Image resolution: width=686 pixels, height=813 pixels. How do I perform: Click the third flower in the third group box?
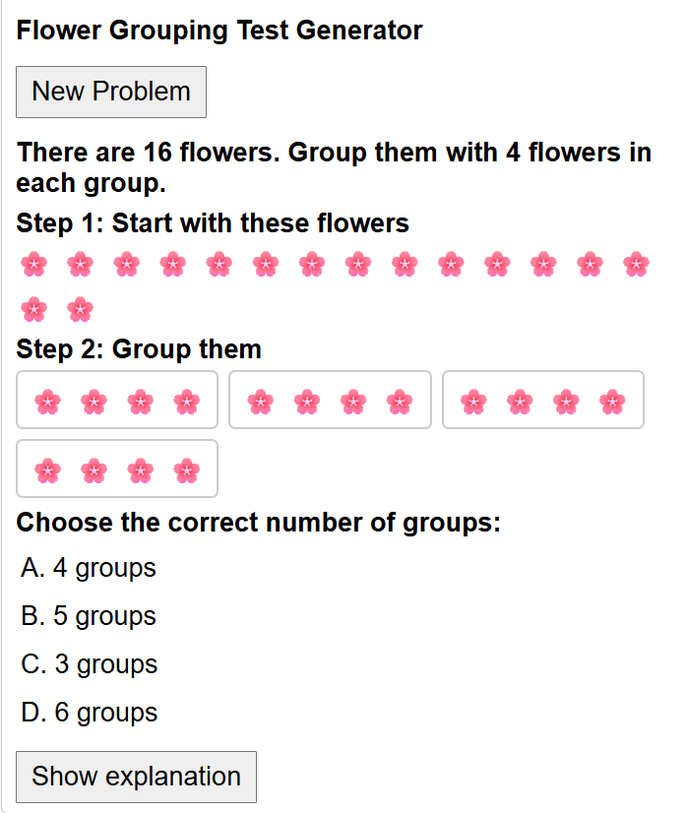click(565, 401)
